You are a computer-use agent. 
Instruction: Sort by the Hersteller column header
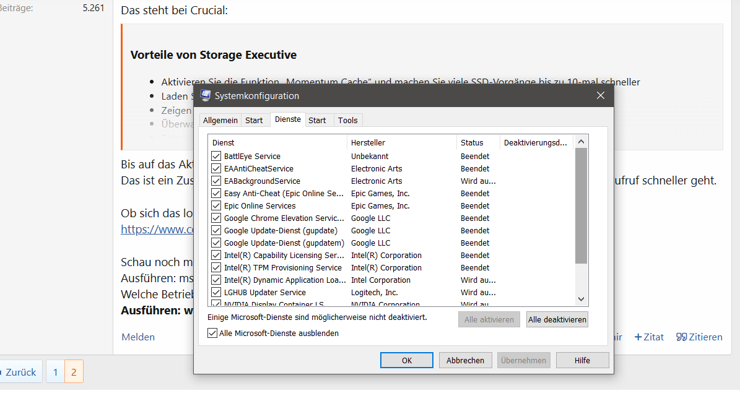click(402, 142)
